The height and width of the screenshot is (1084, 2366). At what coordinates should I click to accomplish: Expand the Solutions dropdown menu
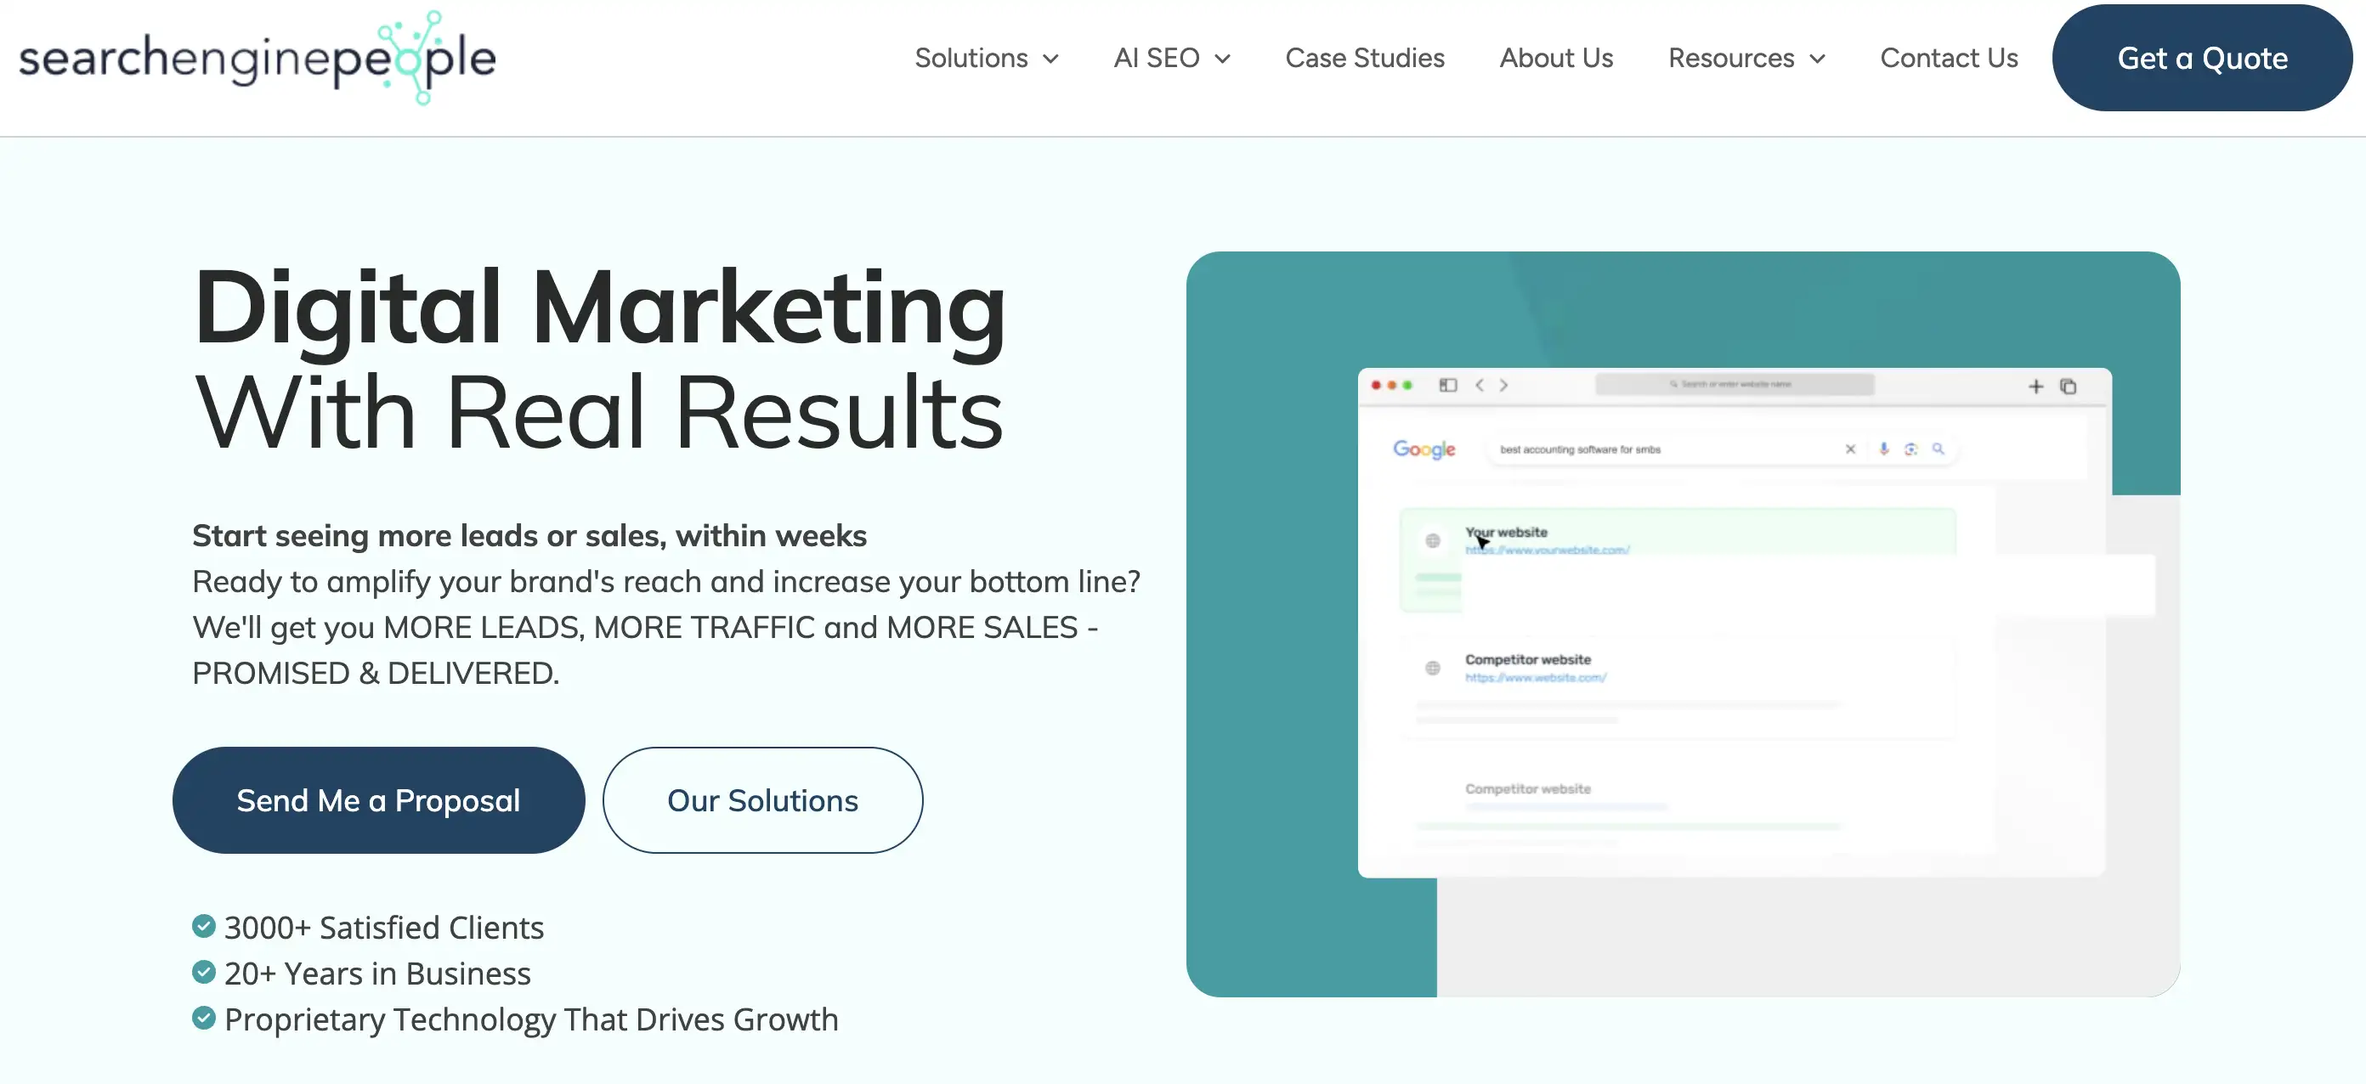click(986, 59)
